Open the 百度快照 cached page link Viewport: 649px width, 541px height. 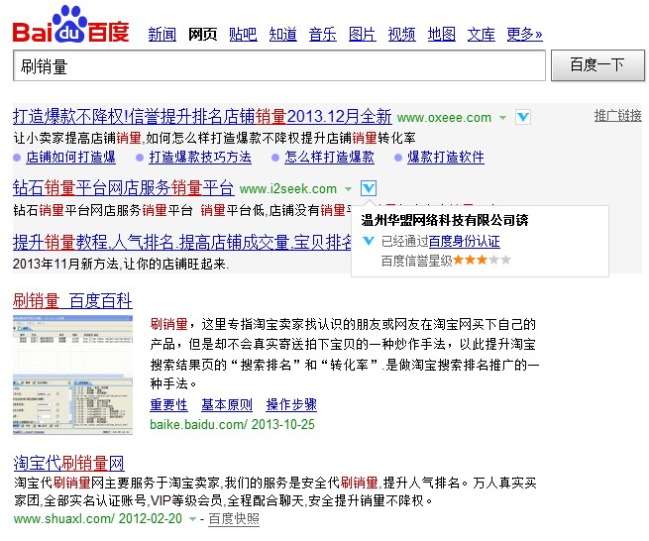234,518
